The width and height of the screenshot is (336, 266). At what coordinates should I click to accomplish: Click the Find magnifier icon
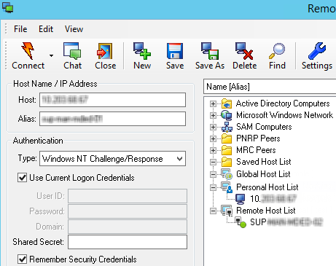[x=277, y=51]
